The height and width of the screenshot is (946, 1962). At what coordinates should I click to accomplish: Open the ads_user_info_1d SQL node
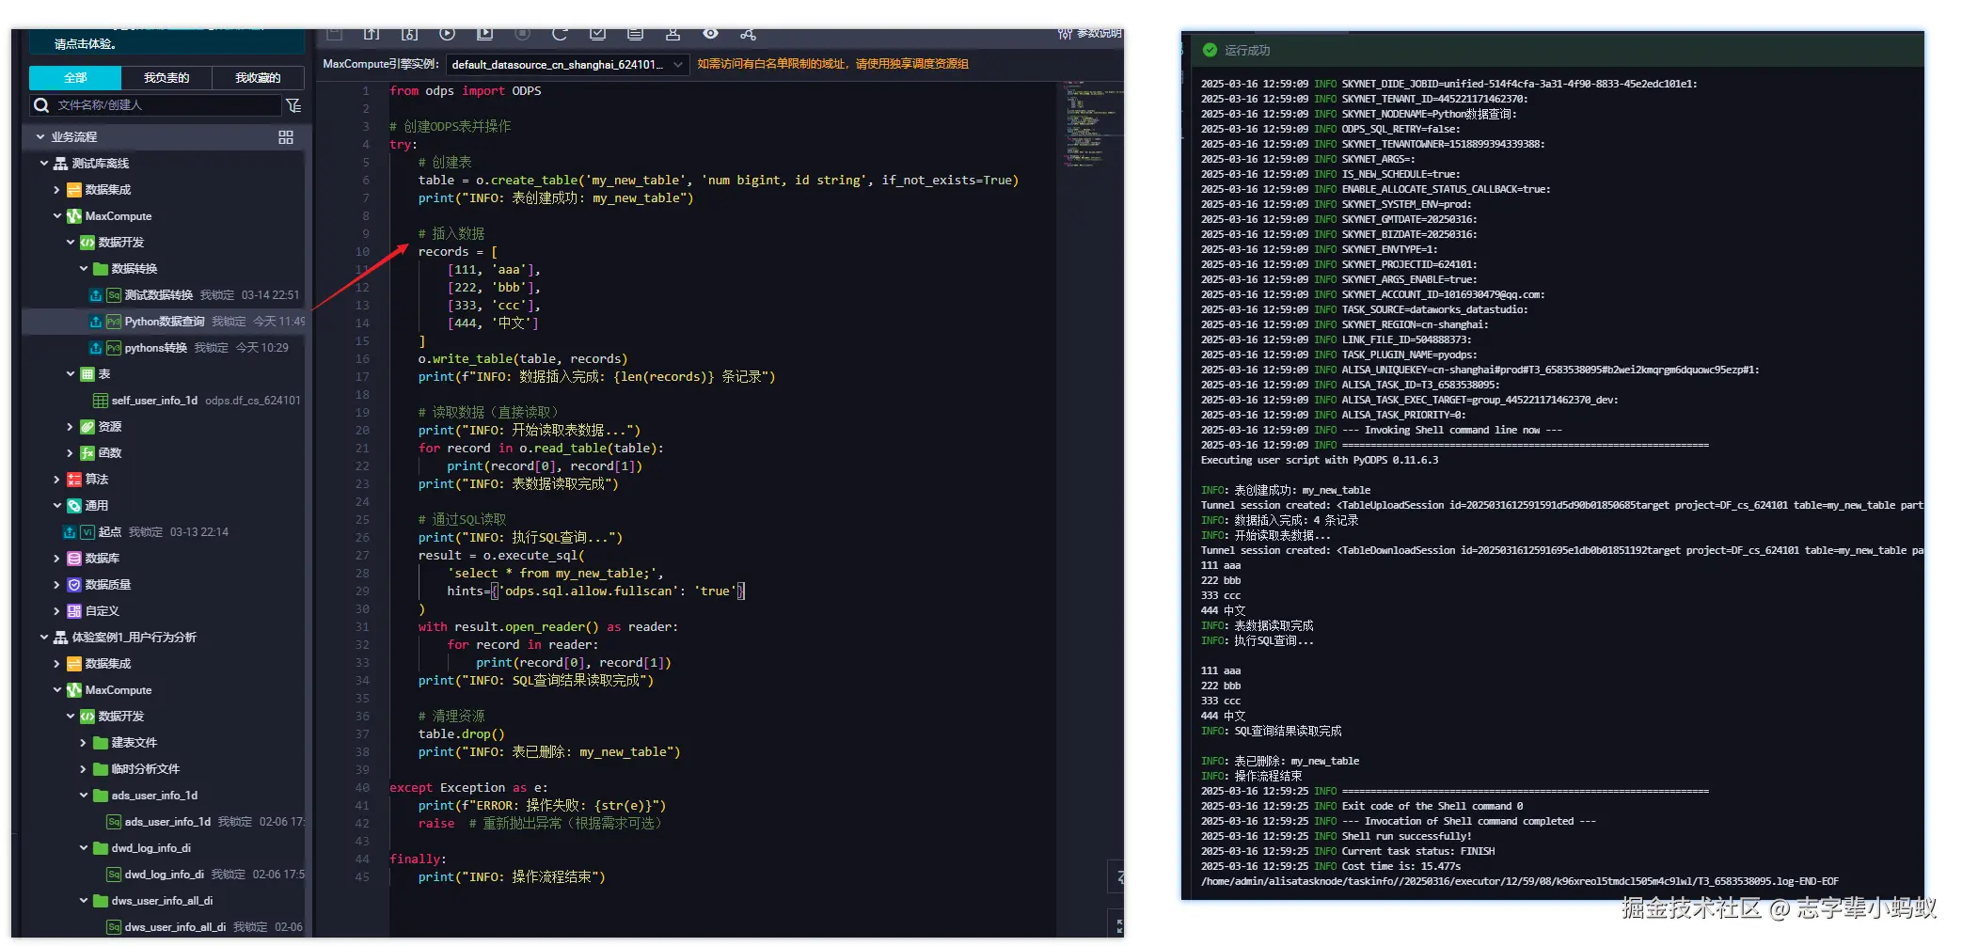[167, 822]
